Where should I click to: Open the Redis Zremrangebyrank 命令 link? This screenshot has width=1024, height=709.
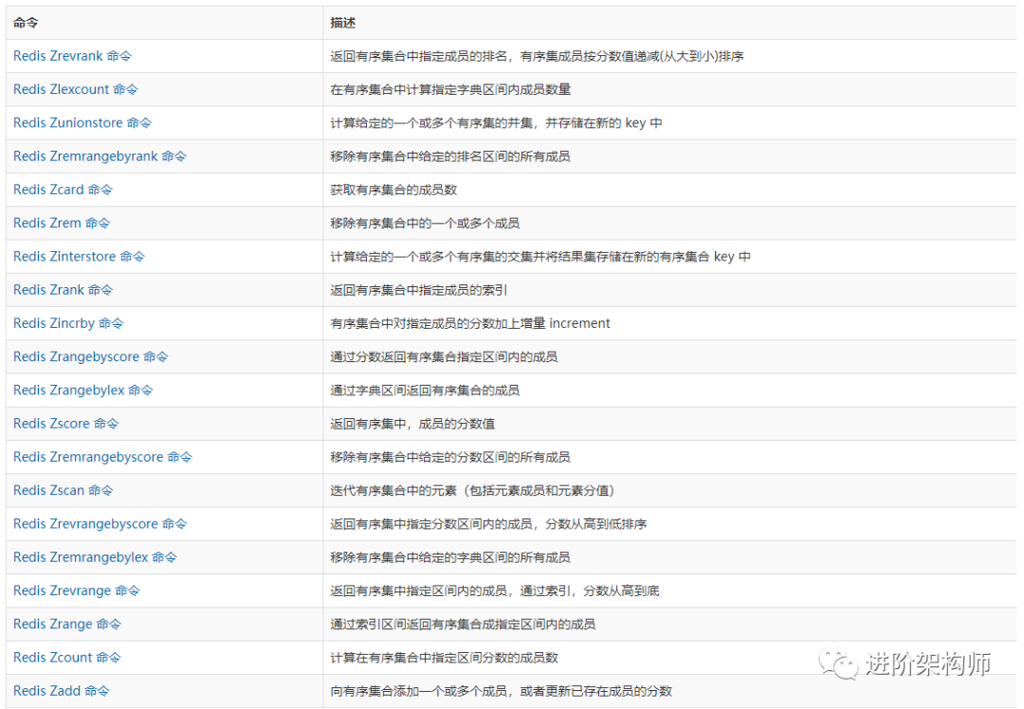point(100,156)
